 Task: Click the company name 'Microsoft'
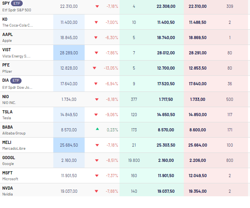point(10,179)
